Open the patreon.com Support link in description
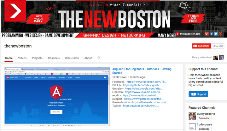227x131 pixels. (144, 99)
